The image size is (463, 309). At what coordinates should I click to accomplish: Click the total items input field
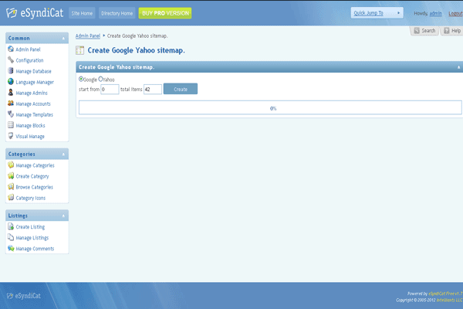point(152,90)
